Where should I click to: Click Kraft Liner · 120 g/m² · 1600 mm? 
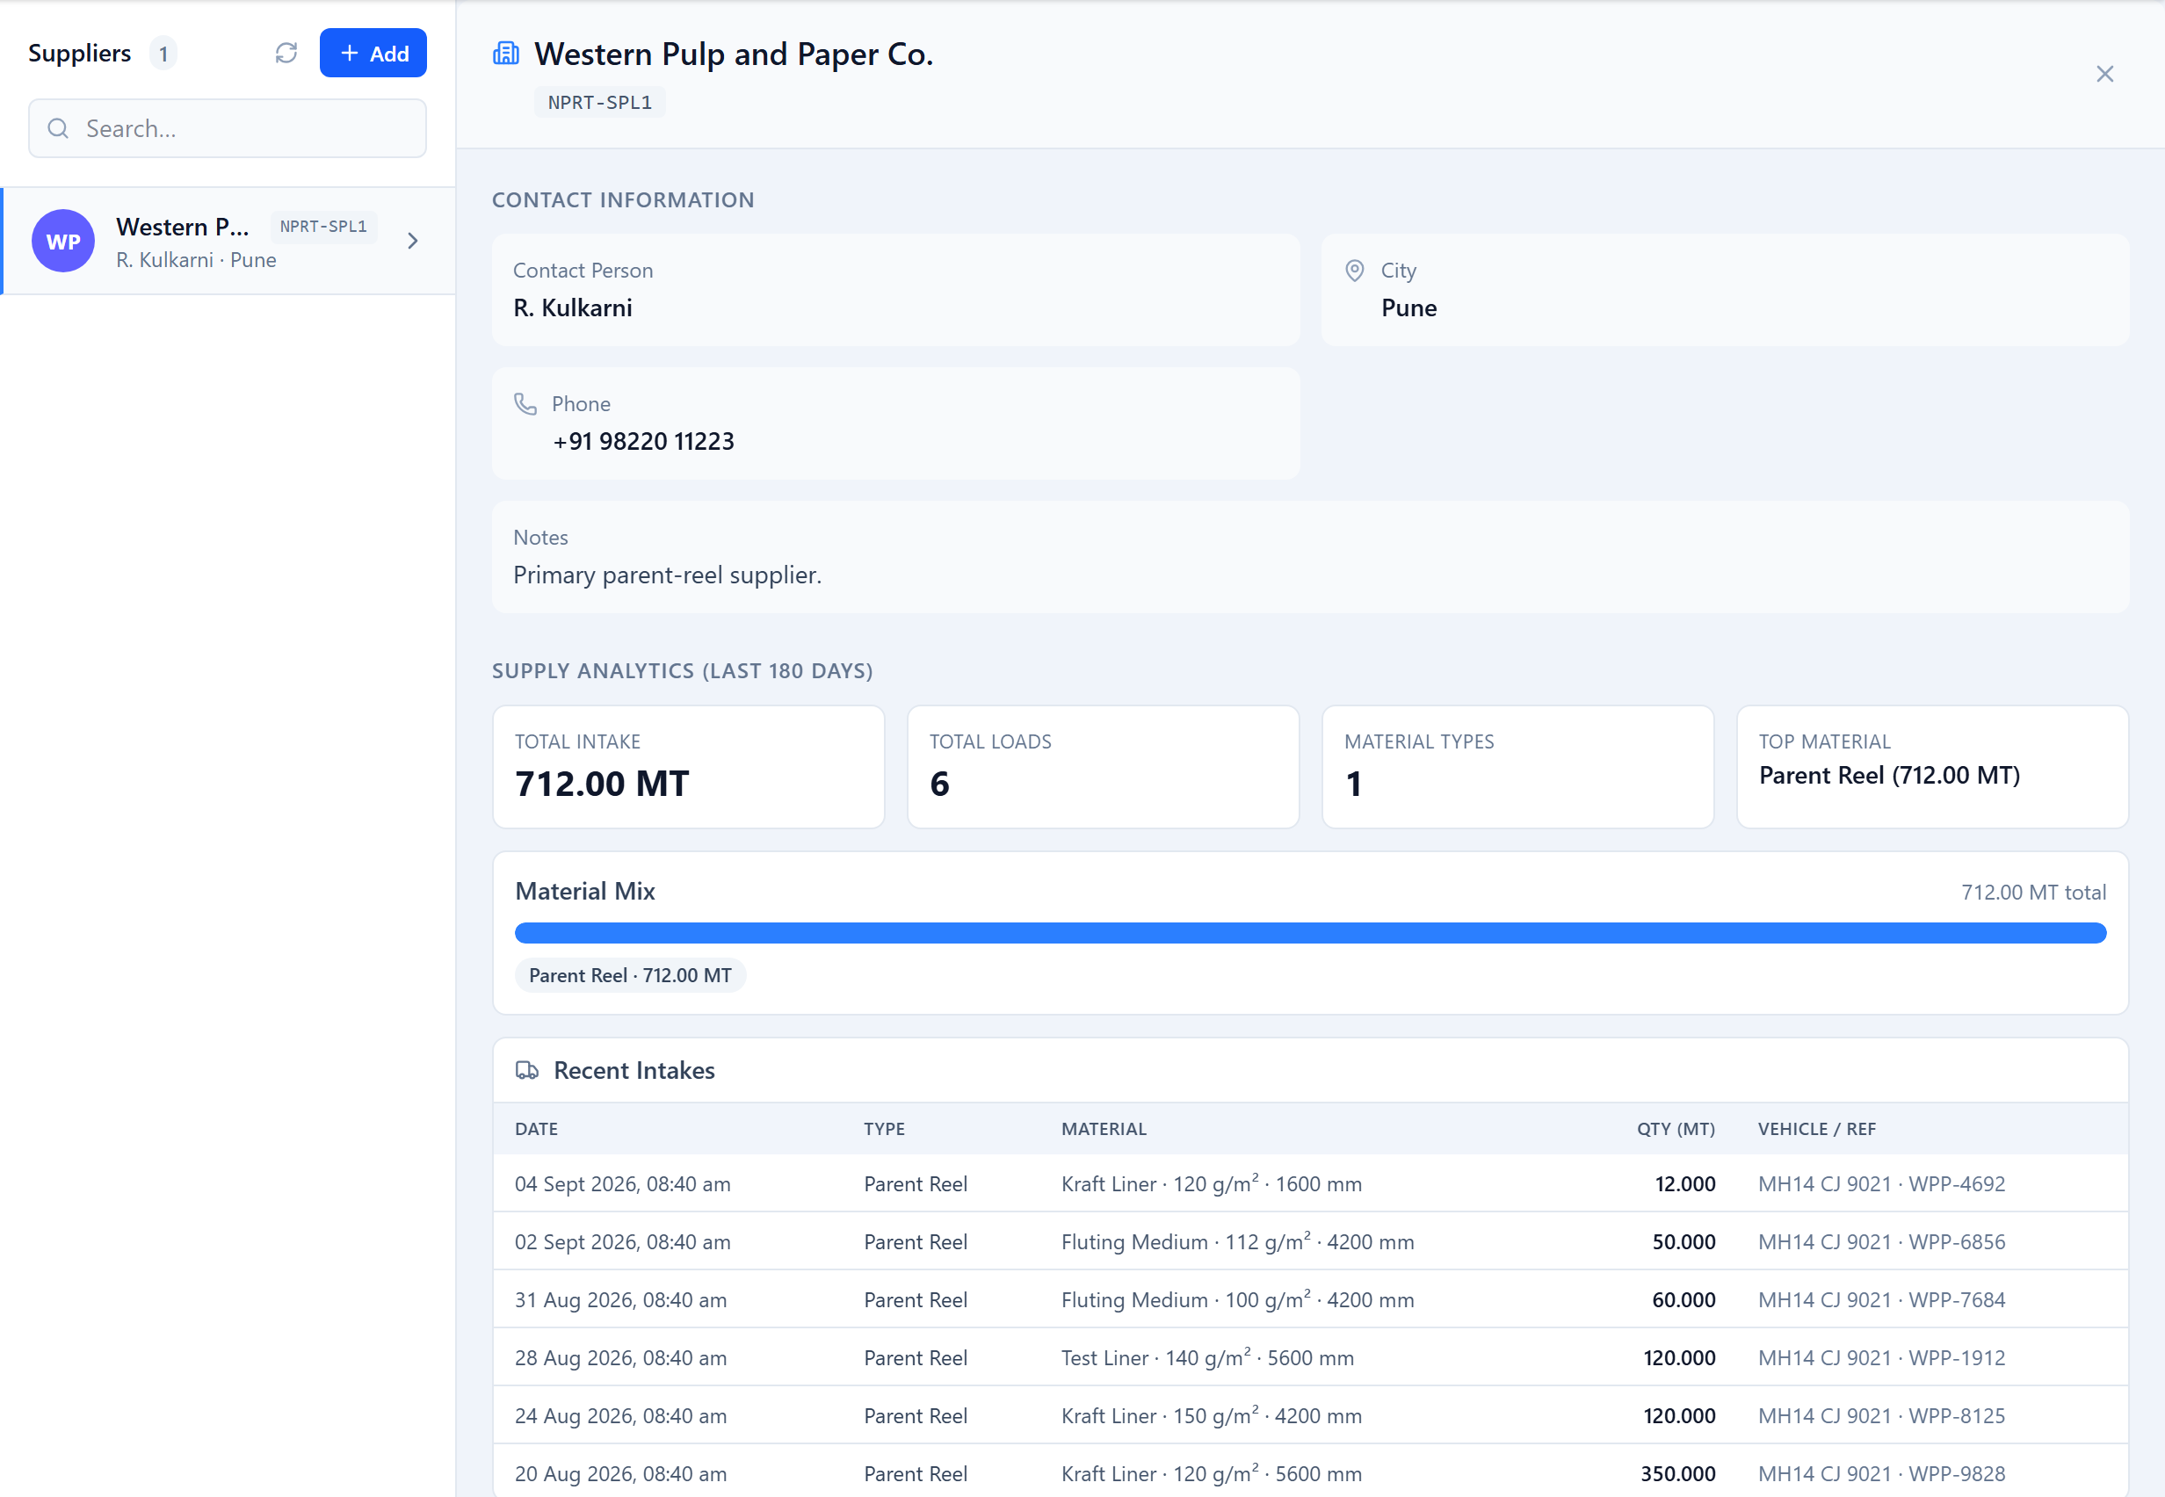tap(1211, 1184)
